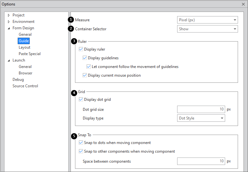
Task: Toggle Display current mouse position
Action: (85, 75)
